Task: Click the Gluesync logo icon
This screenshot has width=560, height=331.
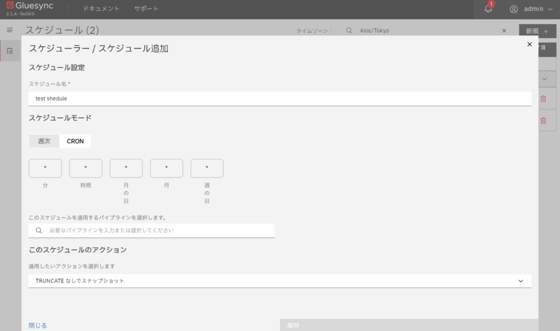Action: [x=10, y=5]
